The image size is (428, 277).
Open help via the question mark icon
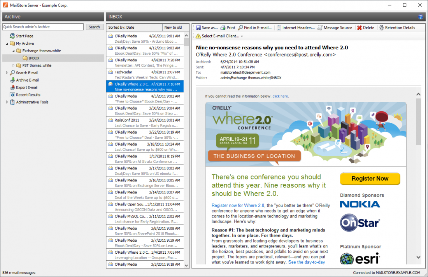(421, 17)
